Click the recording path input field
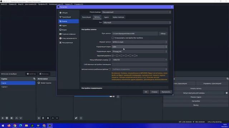This screenshot has width=229, height=128. point(135,33)
